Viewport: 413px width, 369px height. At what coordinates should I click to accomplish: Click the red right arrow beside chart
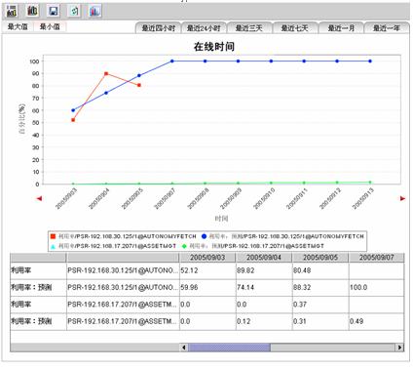pos(403,198)
